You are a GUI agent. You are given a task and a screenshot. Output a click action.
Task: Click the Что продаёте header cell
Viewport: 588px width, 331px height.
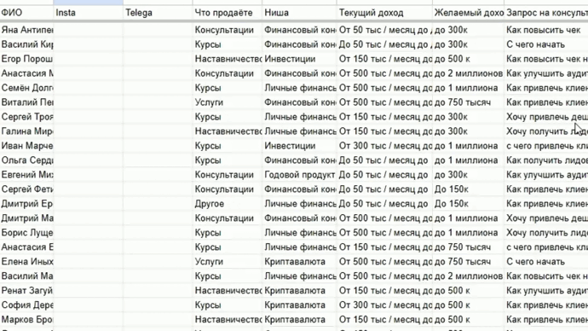coord(228,13)
